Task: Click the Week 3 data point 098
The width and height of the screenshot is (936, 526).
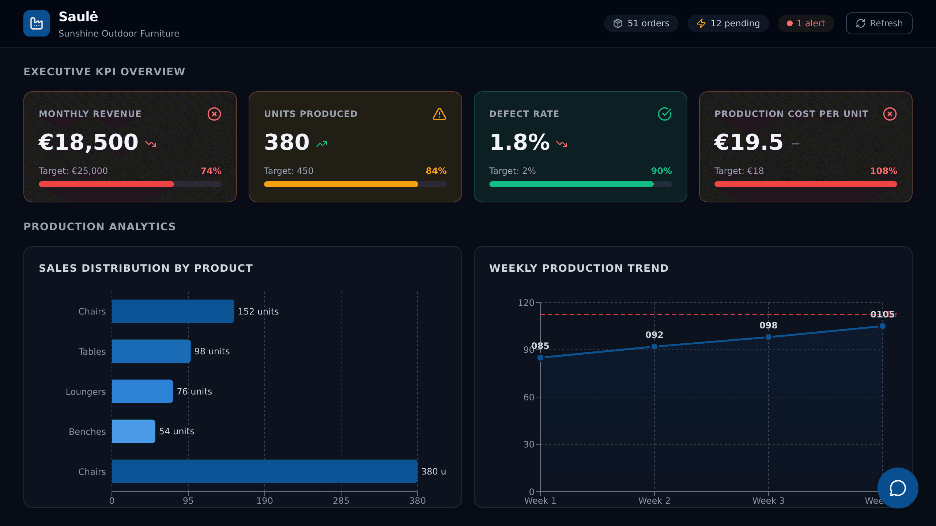Action: point(769,337)
